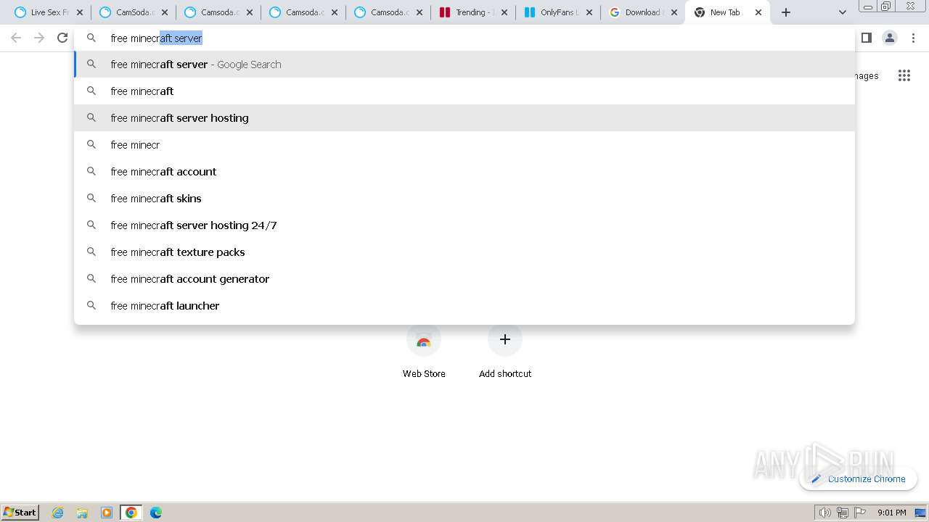Open the tab search dropdown arrow
This screenshot has height=522, width=929.
tap(843, 12)
